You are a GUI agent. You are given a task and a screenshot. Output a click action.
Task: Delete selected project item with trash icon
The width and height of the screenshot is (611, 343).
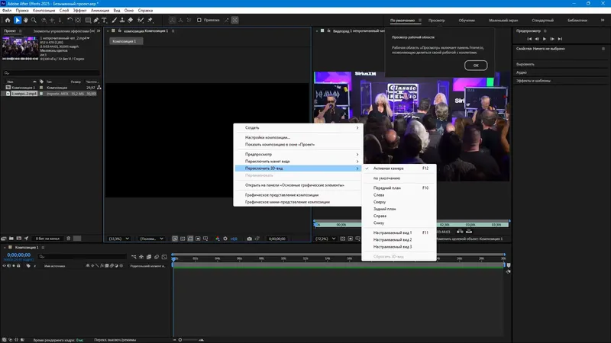point(69,239)
